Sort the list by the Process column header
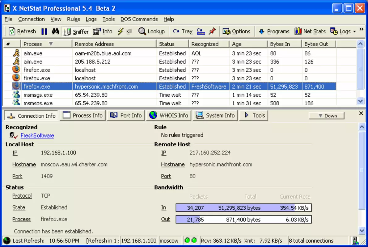 (46, 44)
